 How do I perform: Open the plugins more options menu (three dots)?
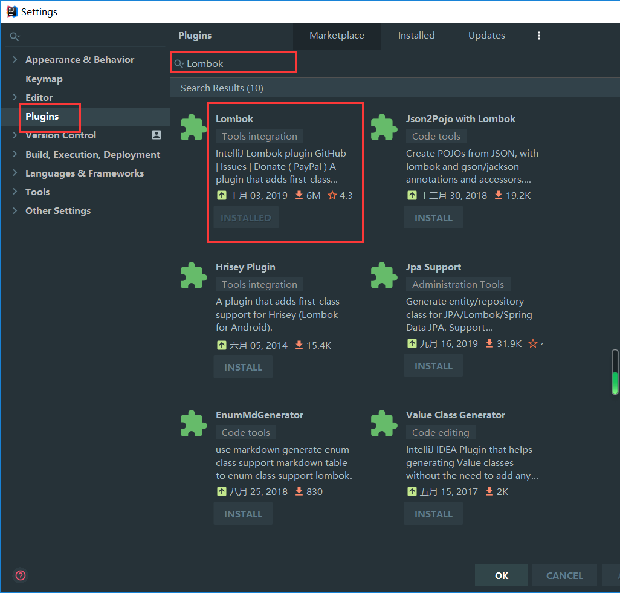tap(539, 36)
